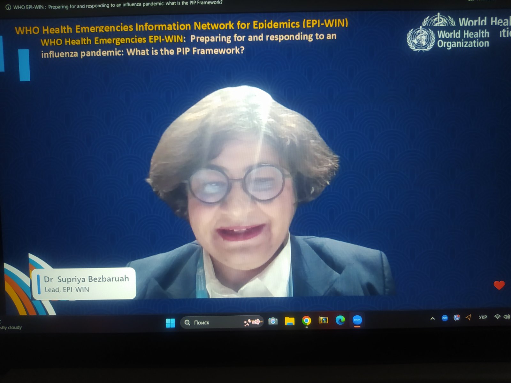Open the Viber tray icon

coord(457,318)
